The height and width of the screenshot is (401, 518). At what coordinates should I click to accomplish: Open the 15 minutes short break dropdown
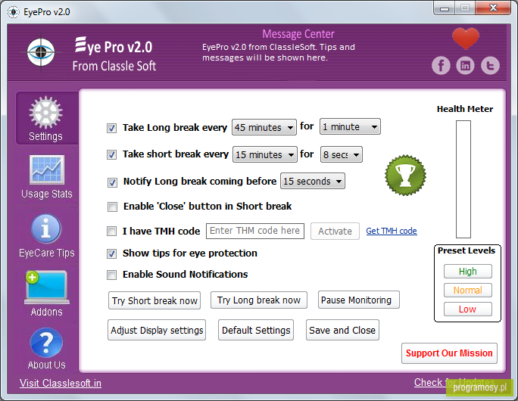[264, 154]
